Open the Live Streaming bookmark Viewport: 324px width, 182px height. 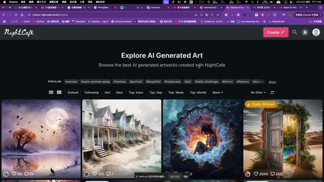pyautogui.click(x=249, y=21)
